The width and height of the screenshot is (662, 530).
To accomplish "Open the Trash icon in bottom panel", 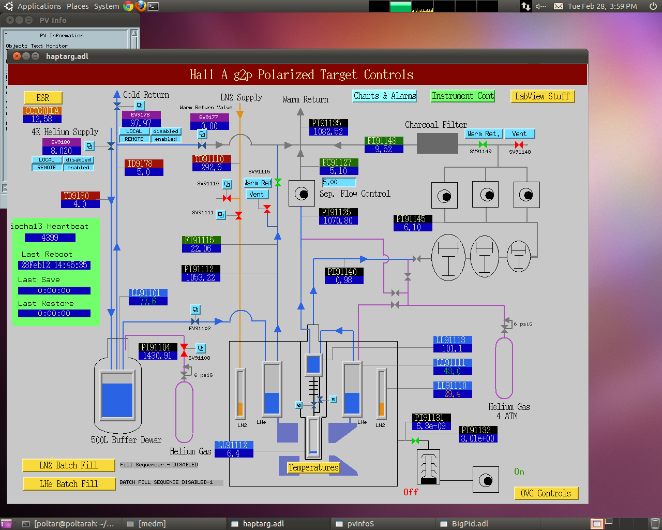I will [655, 524].
